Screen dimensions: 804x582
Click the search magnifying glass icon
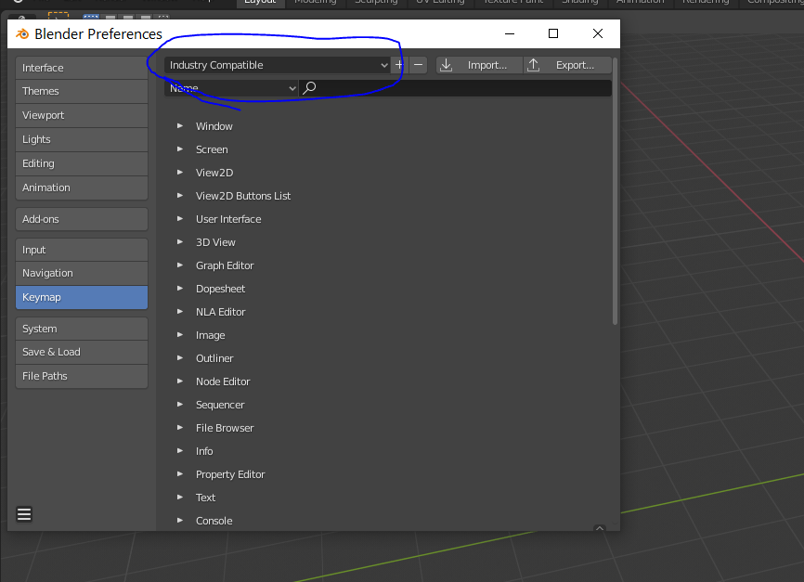pyautogui.click(x=310, y=87)
